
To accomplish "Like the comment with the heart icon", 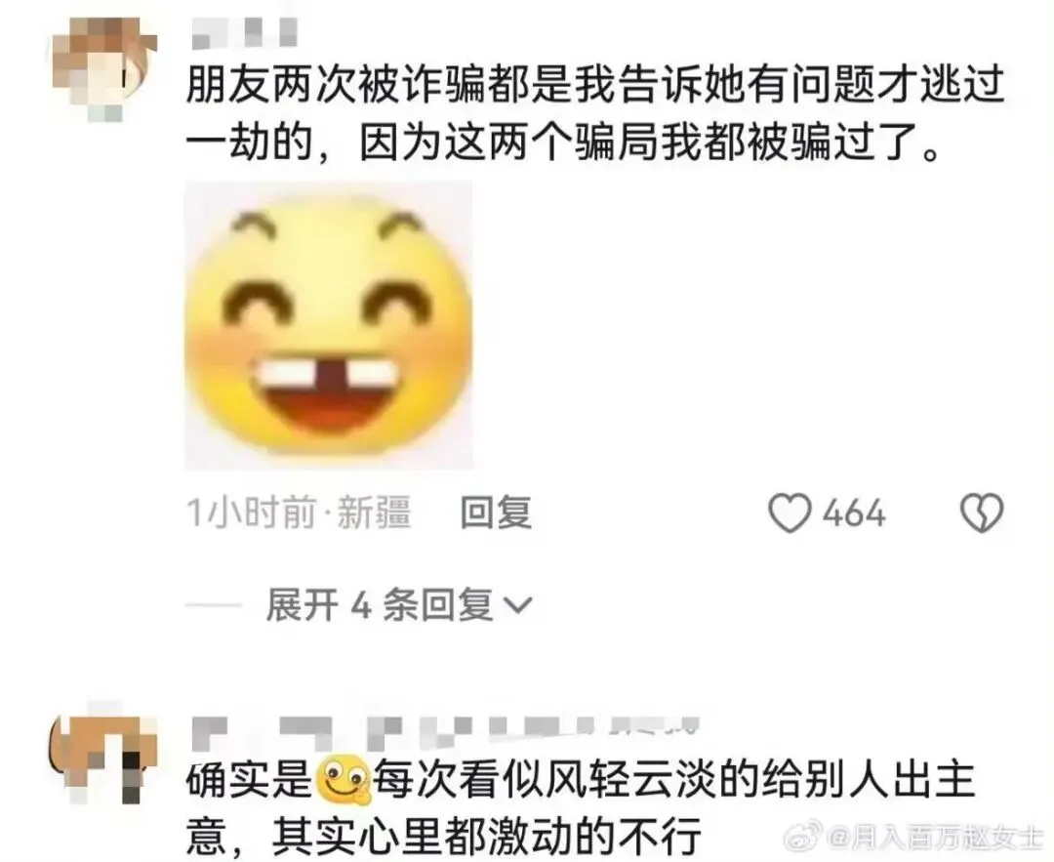I will tap(790, 513).
